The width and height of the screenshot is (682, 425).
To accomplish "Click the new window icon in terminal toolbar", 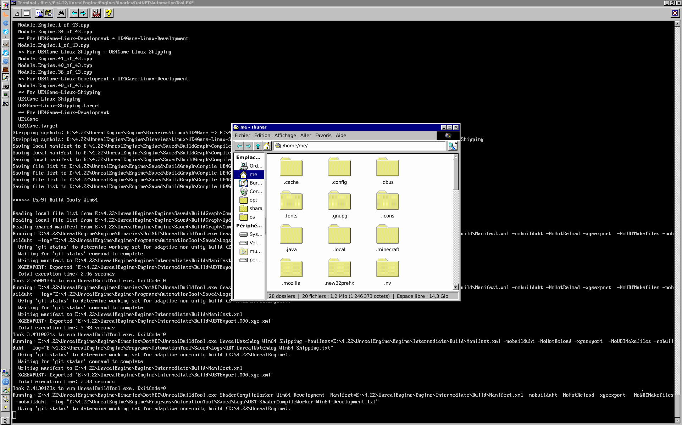I will pyautogui.click(x=27, y=13).
